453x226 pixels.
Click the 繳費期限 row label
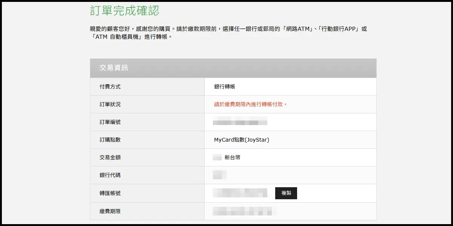click(110, 211)
